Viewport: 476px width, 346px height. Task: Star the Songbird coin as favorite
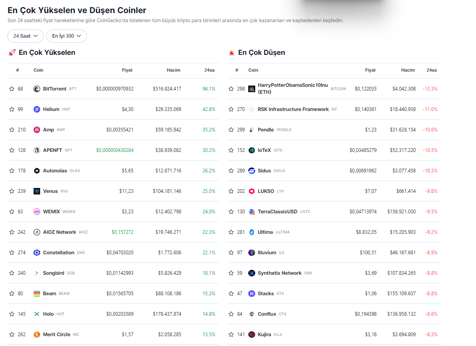point(12,273)
